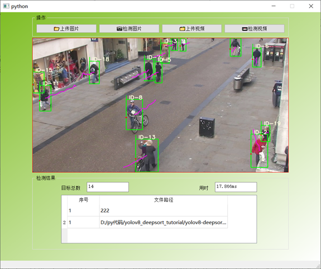Image resolution: width=321 pixels, height=269 pixels.
Task: Select row header numbered 2
Action: pos(65,223)
